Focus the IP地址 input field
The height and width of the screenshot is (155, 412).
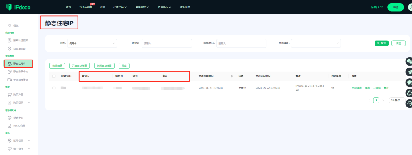tap(167, 43)
